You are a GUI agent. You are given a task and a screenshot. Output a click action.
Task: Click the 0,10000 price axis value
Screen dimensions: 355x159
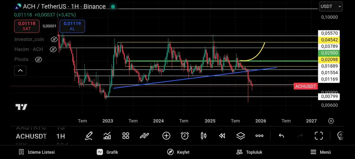[x=330, y=17]
